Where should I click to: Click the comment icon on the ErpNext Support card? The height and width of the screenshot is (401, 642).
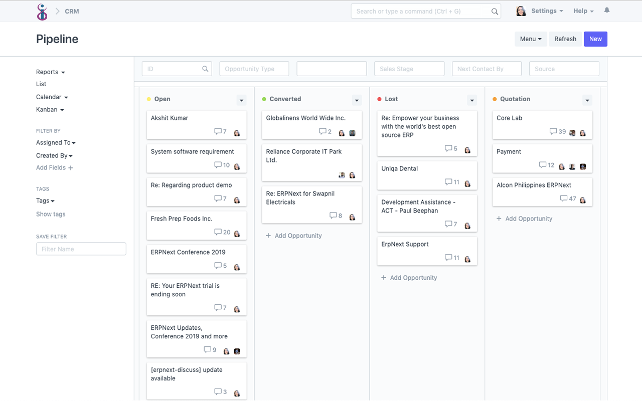coord(447,258)
